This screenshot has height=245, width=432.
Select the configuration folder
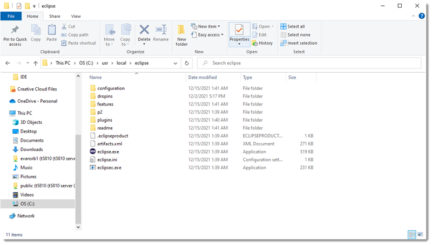(x=111, y=88)
